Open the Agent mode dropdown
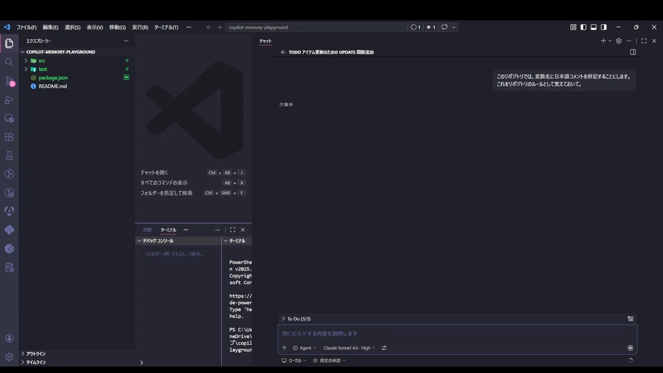This screenshot has height=373, width=663. 305,348
